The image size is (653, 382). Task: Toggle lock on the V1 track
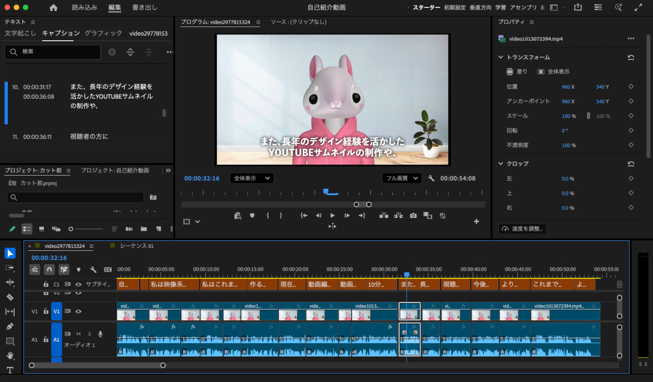point(46,311)
